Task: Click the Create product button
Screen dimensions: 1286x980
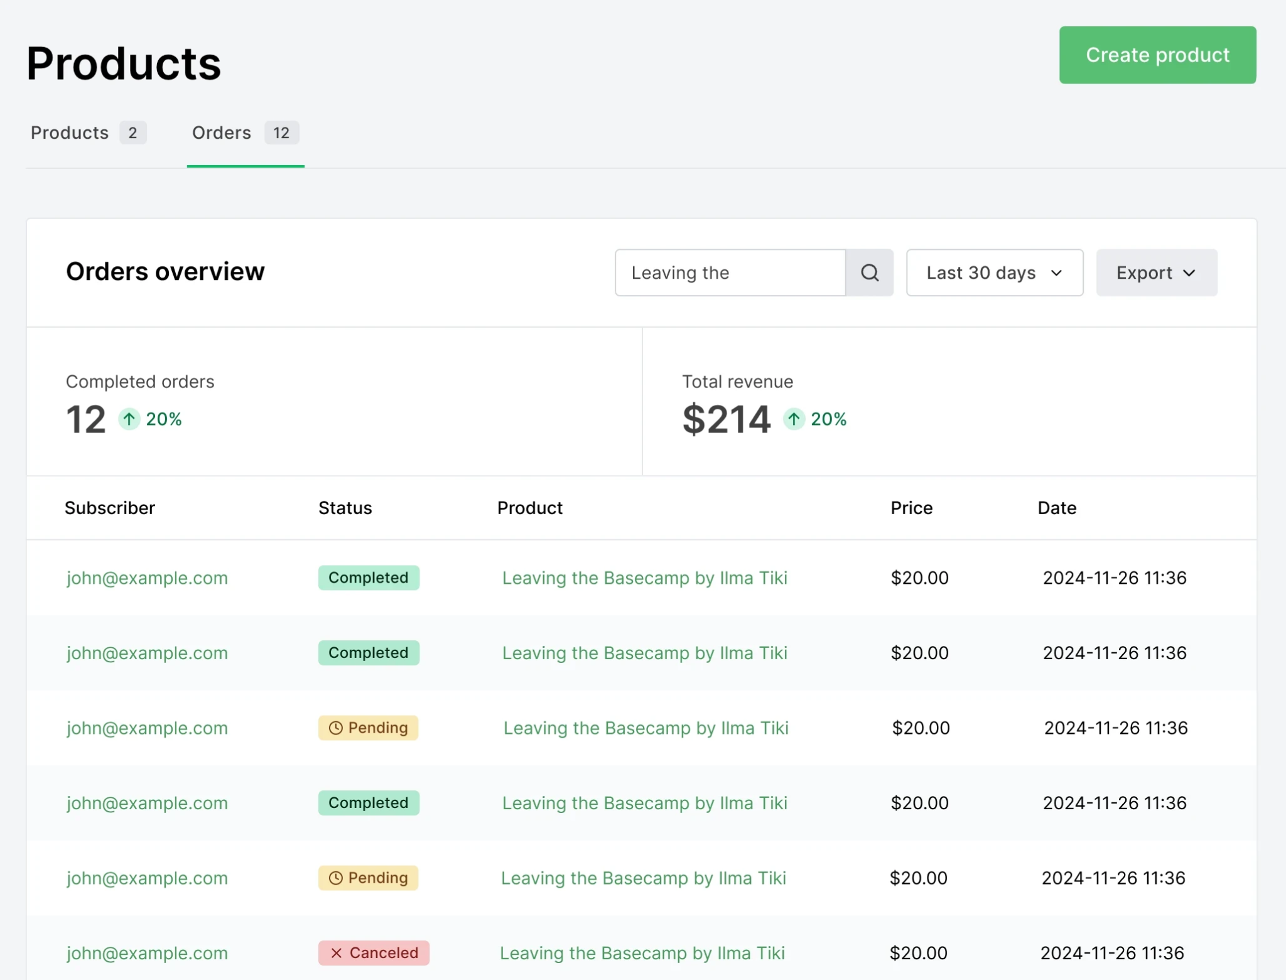Action: pyautogui.click(x=1157, y=55)
